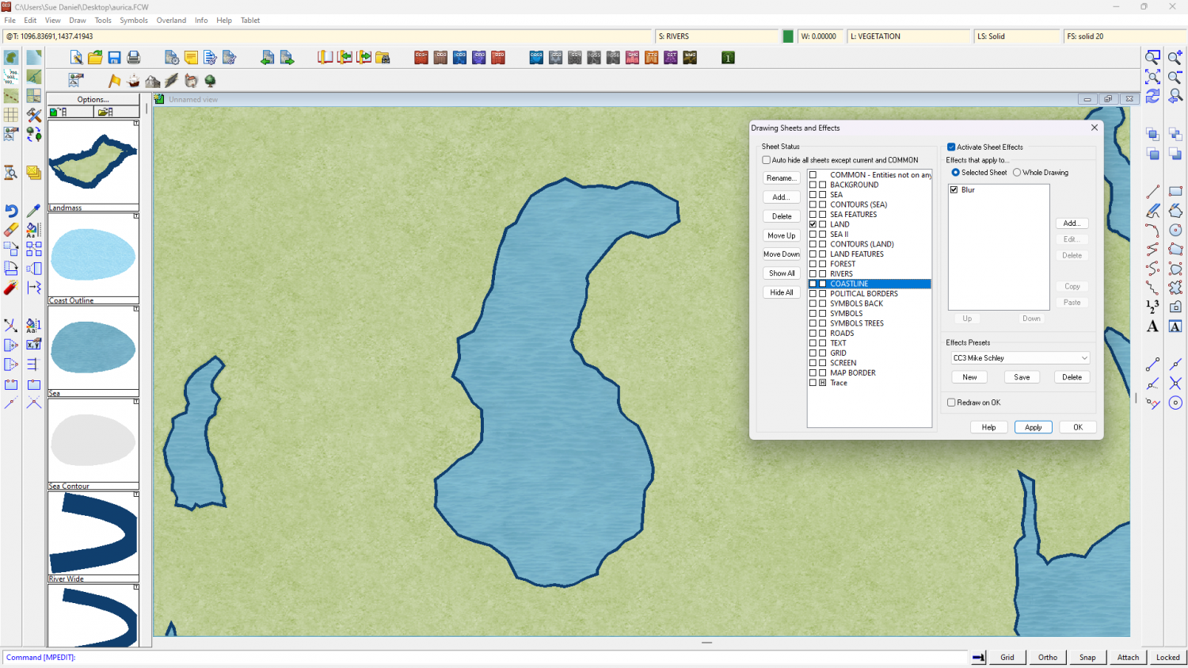The image size is (1188, 668).
Task: Click the New file icon in toolbar
Action: pyautogui.click(x=76, y=58)
